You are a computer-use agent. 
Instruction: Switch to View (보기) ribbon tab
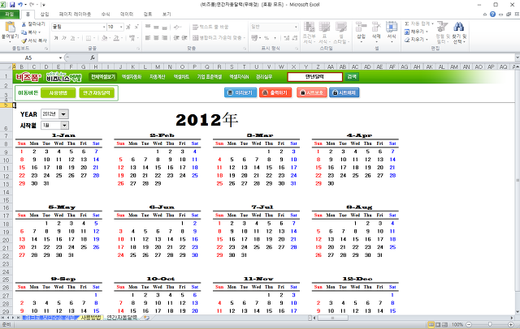click(x=167, y=15)
